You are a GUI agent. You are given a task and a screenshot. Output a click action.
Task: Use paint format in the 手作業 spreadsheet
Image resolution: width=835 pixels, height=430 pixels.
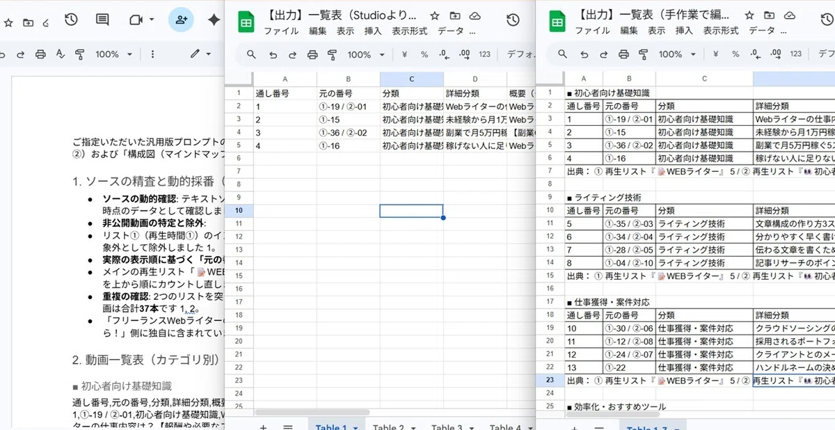(x=643, y=54)
